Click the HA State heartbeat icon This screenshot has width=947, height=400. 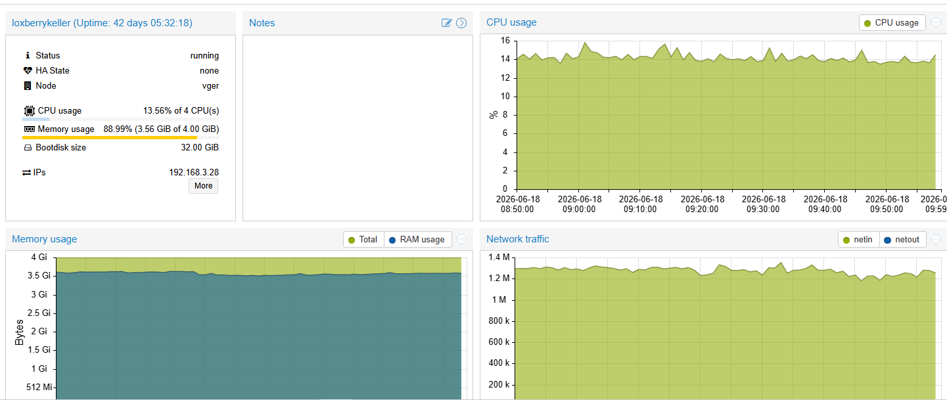click(28, 71)
